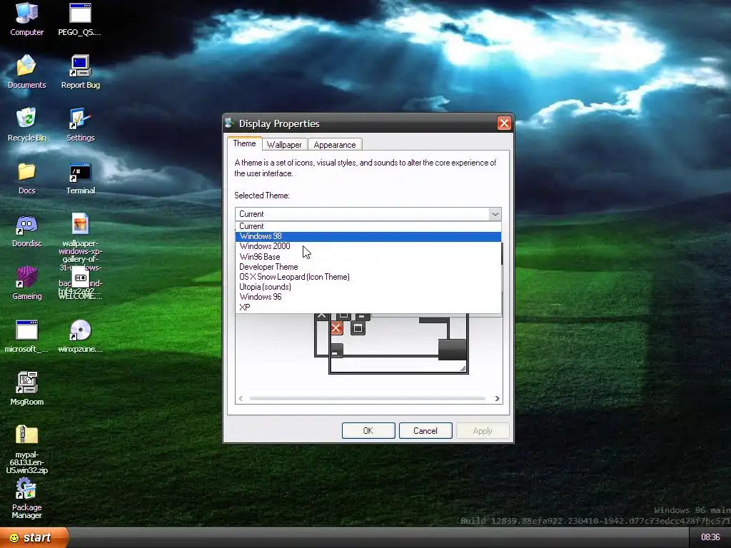Open the Computer desktop icon
The height and width of the screenshot is (548, 731).
pyautogui.click(x=26, y=19)
